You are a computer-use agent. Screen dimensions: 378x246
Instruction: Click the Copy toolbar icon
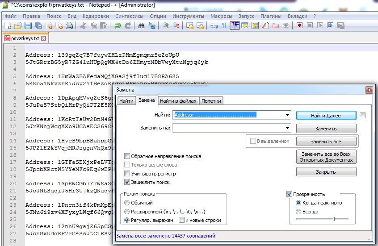pos(93,25)
